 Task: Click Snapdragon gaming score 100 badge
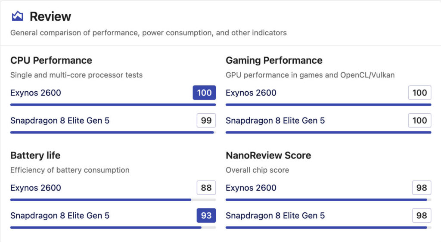pyautogui.click(x=419, y=121)
